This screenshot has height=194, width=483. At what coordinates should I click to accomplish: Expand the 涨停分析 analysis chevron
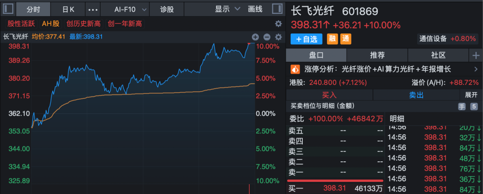[475, 69]
